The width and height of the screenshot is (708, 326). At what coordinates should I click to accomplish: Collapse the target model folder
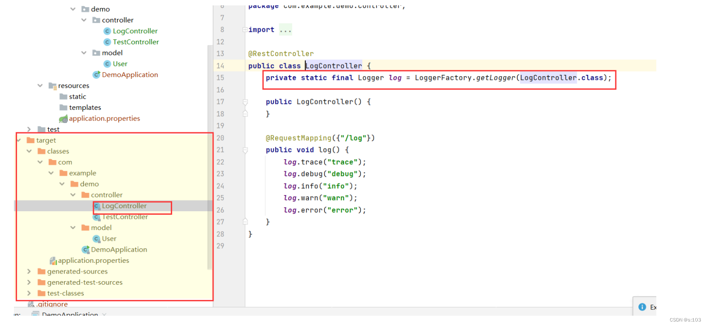pos(73,227)
